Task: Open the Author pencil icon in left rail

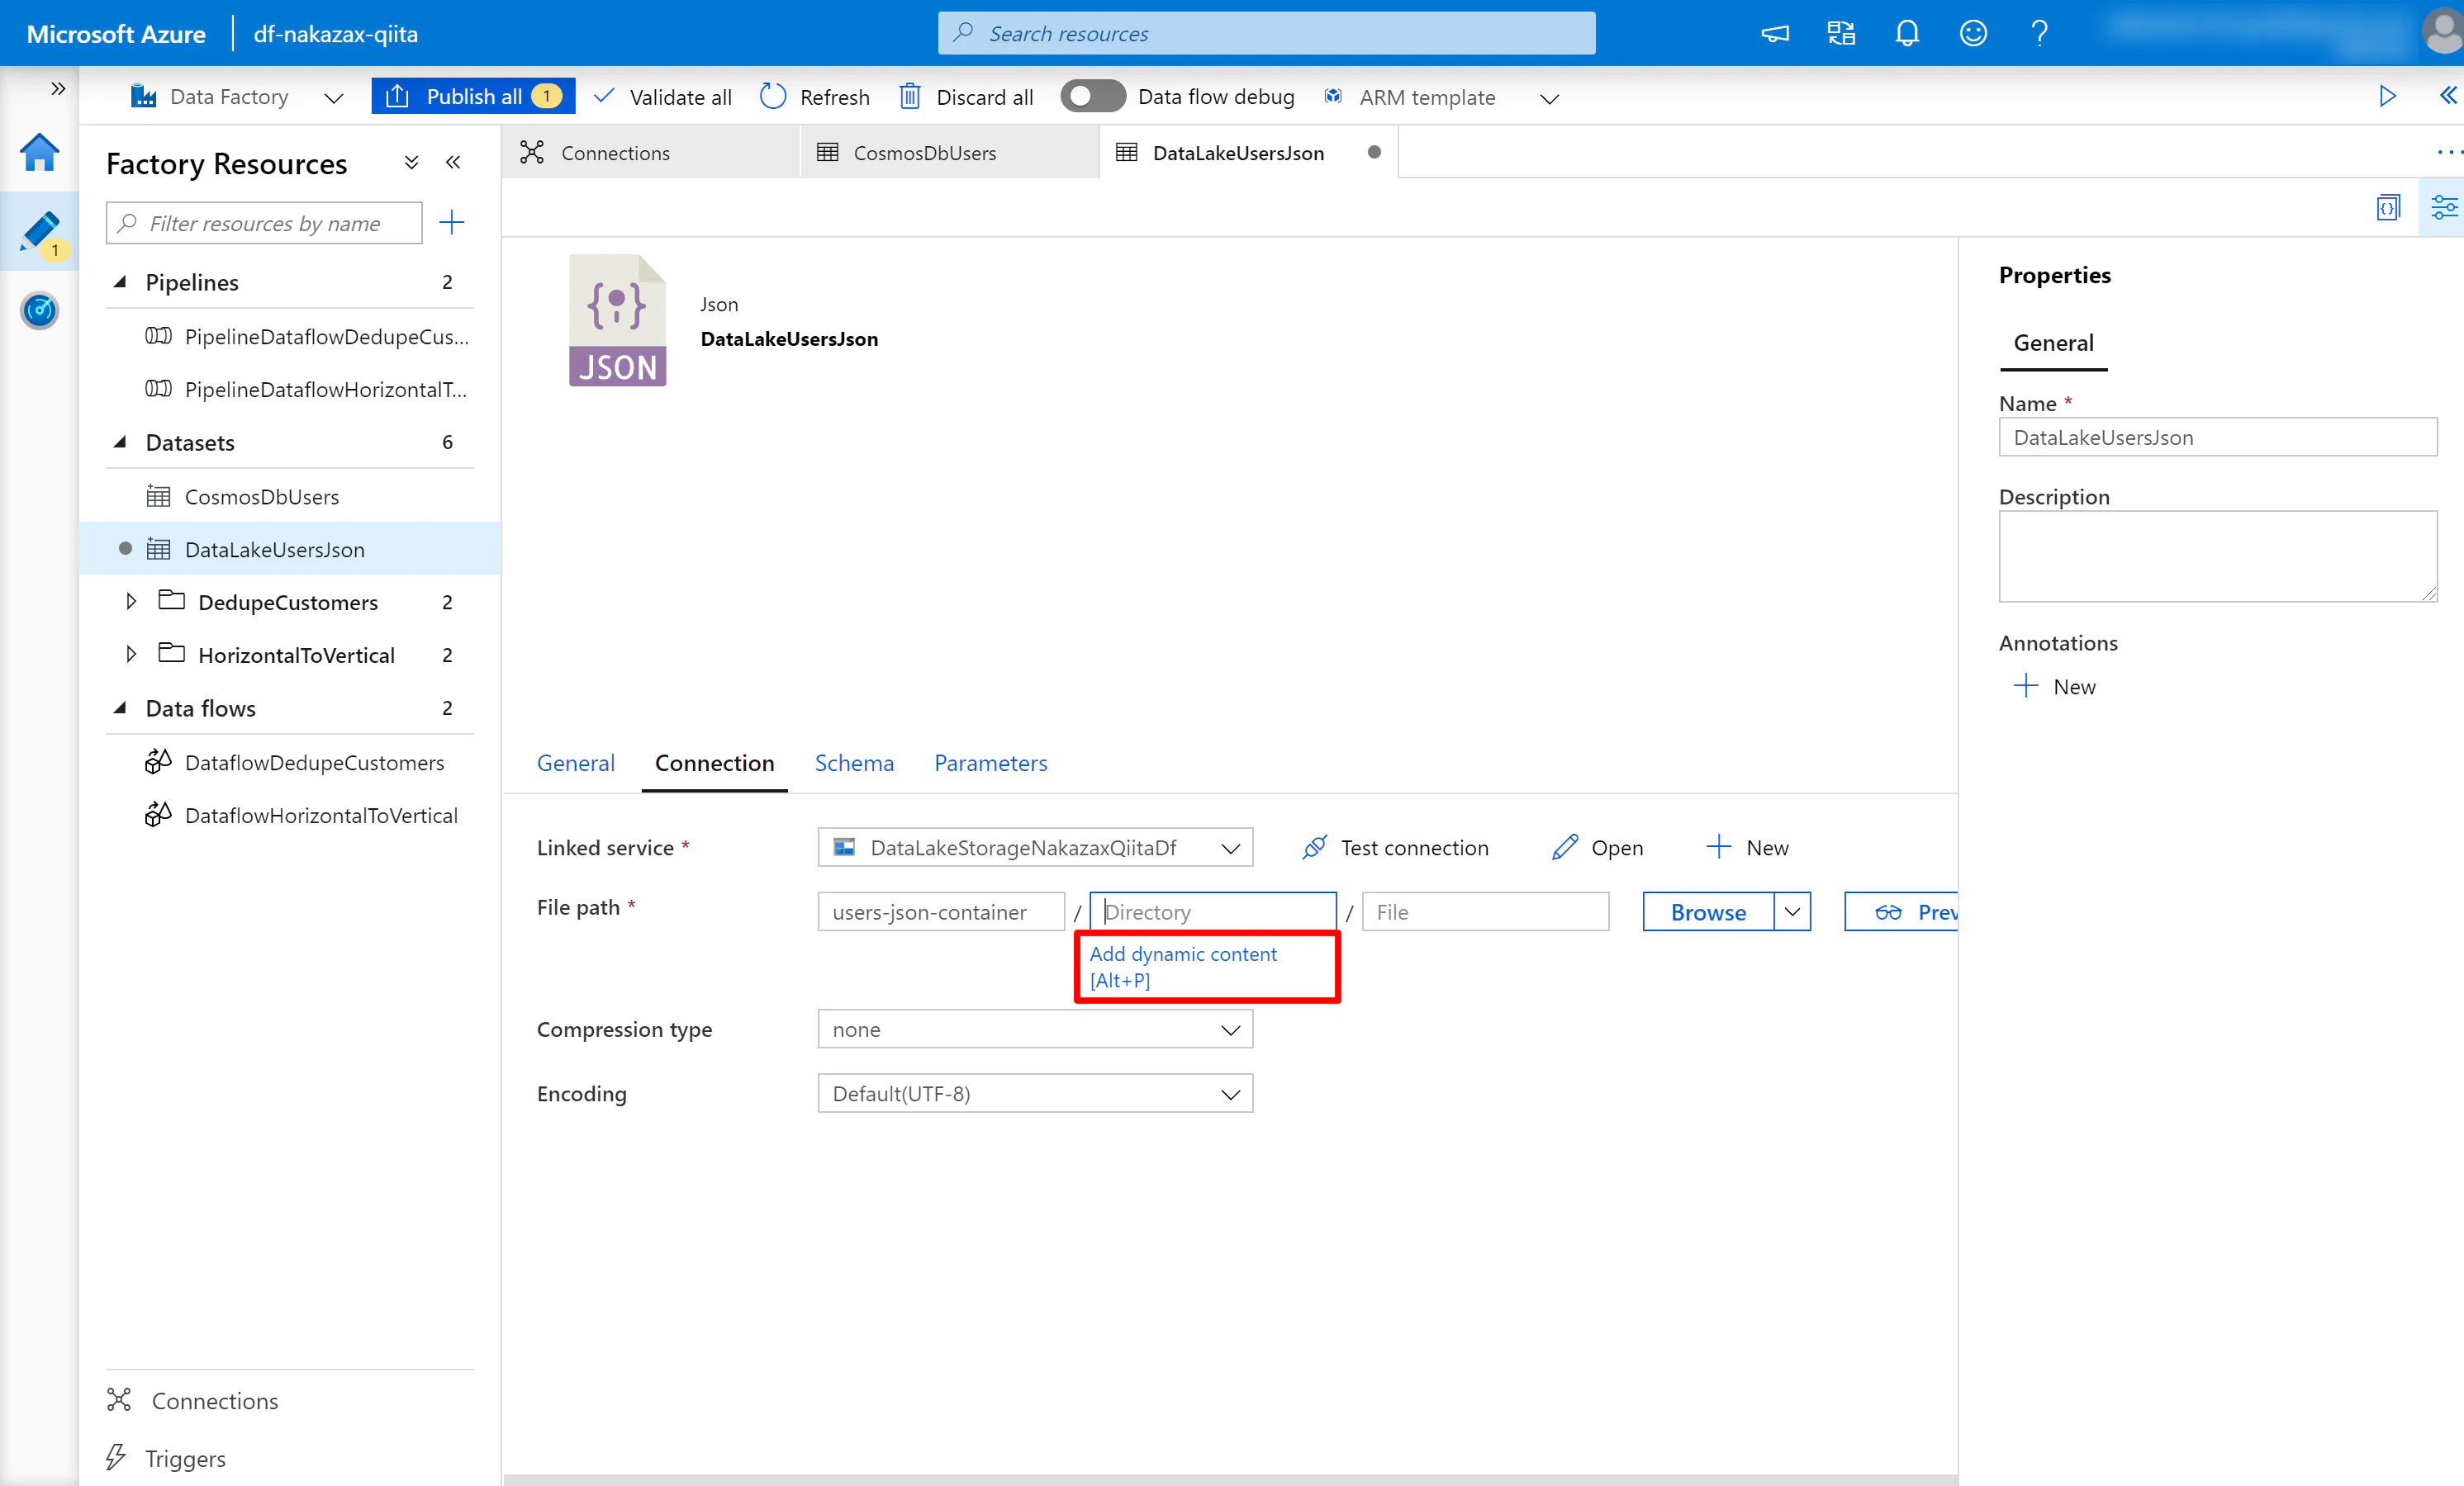Action: 39,232
